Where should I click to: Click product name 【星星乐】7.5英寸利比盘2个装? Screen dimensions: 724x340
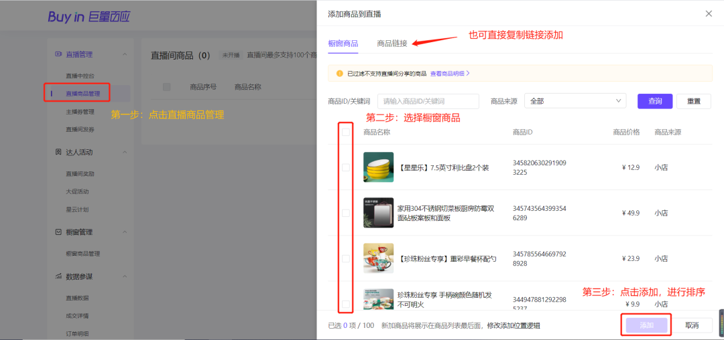(x=443, y=168)
